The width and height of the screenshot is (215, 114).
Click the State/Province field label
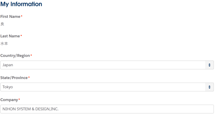pos(14,78)
